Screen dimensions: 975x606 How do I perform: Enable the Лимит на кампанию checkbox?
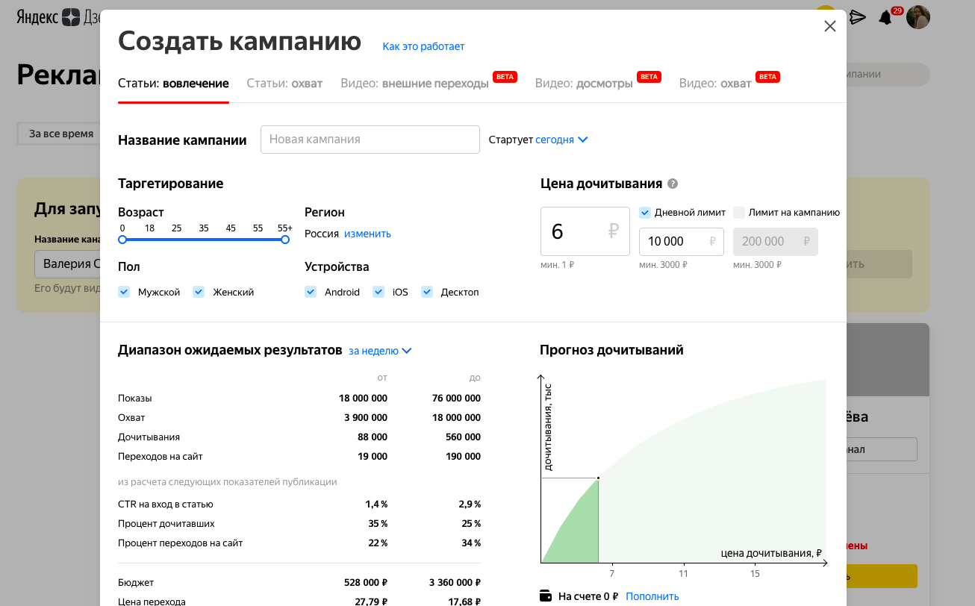pyautogui.click(x=739, y=212)
